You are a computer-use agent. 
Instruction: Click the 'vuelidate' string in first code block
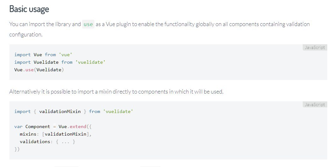tap(90, 62)
